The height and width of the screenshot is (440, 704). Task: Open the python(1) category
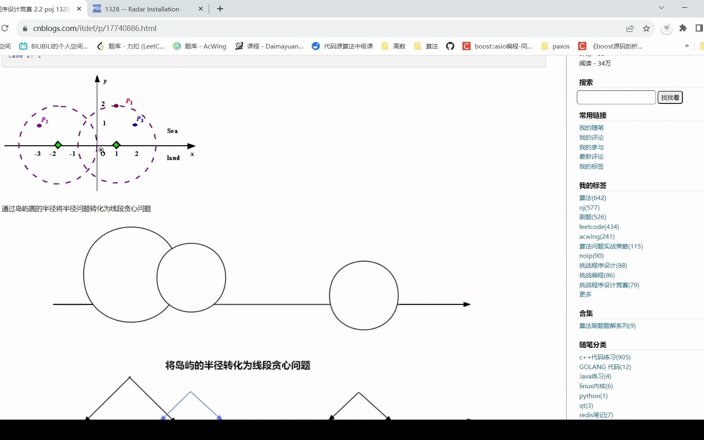tap(593, 396)
